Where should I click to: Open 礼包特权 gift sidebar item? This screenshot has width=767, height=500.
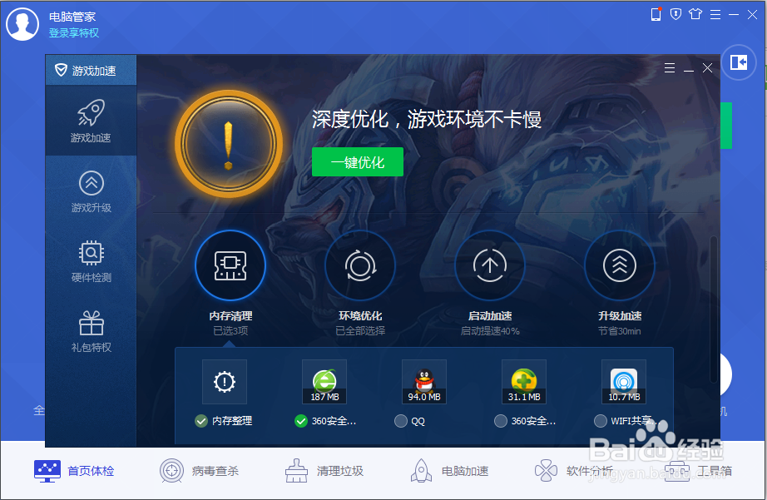click(x=91, y=331)
